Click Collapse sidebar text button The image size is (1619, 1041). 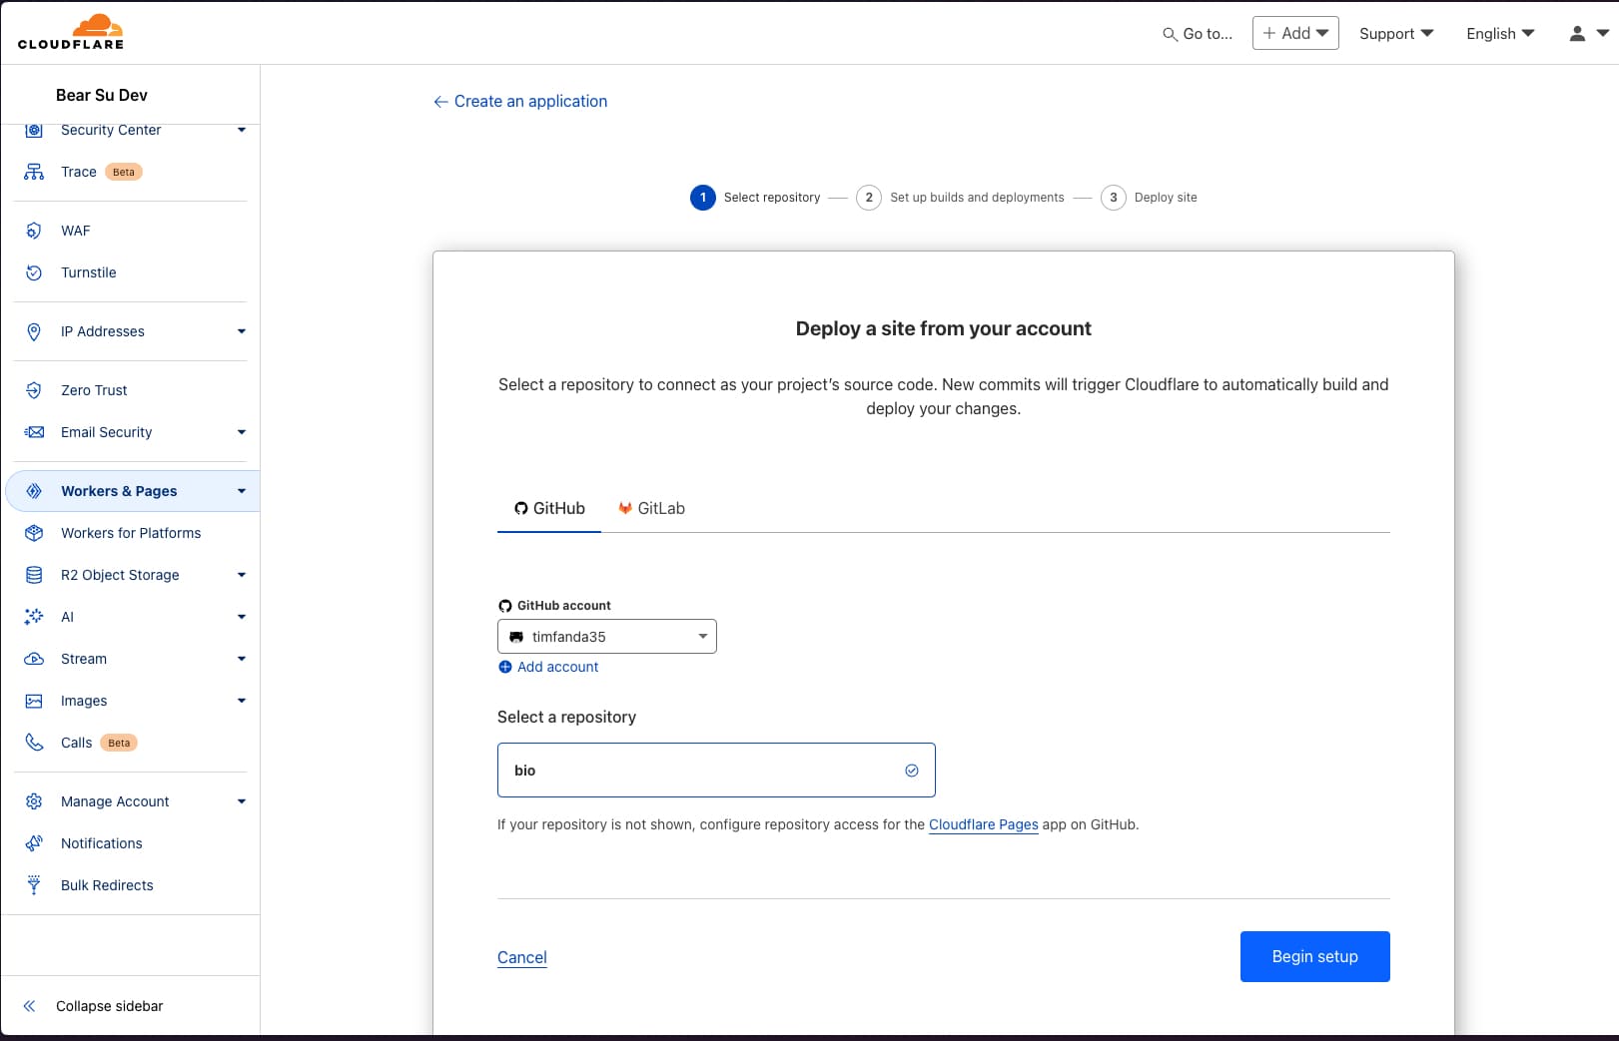[x=110, y=1006]
